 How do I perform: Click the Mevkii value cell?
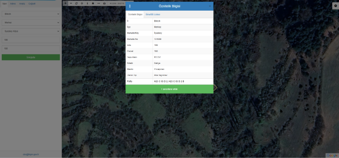(x=183, y=69)
